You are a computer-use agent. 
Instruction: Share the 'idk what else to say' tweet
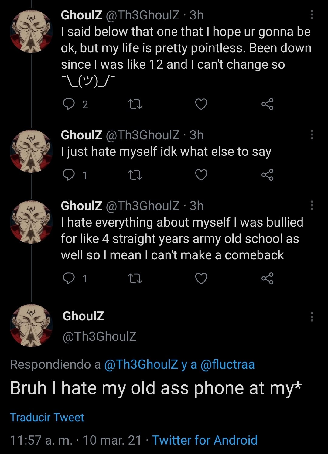click(267, 175)
